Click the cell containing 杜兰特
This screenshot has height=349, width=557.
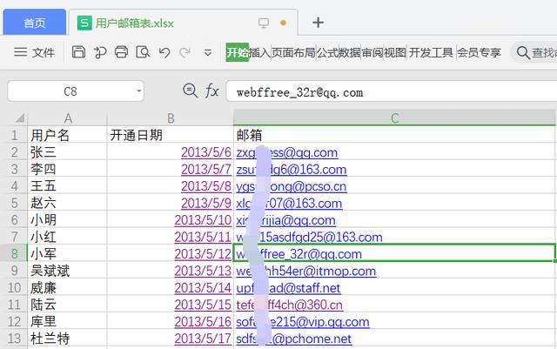(x=68, y=338)
